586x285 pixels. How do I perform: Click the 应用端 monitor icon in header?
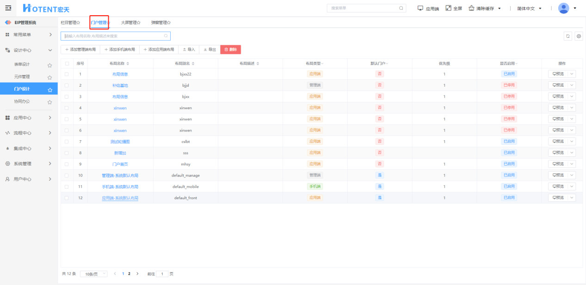pos(420,8)
